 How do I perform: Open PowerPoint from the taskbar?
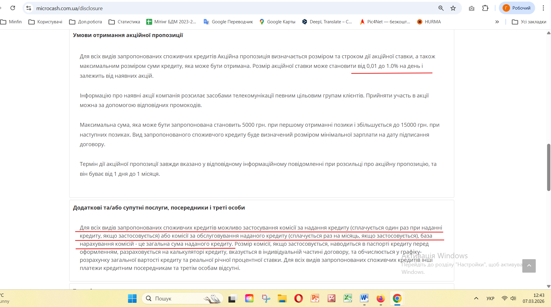[x=315, y=298]
